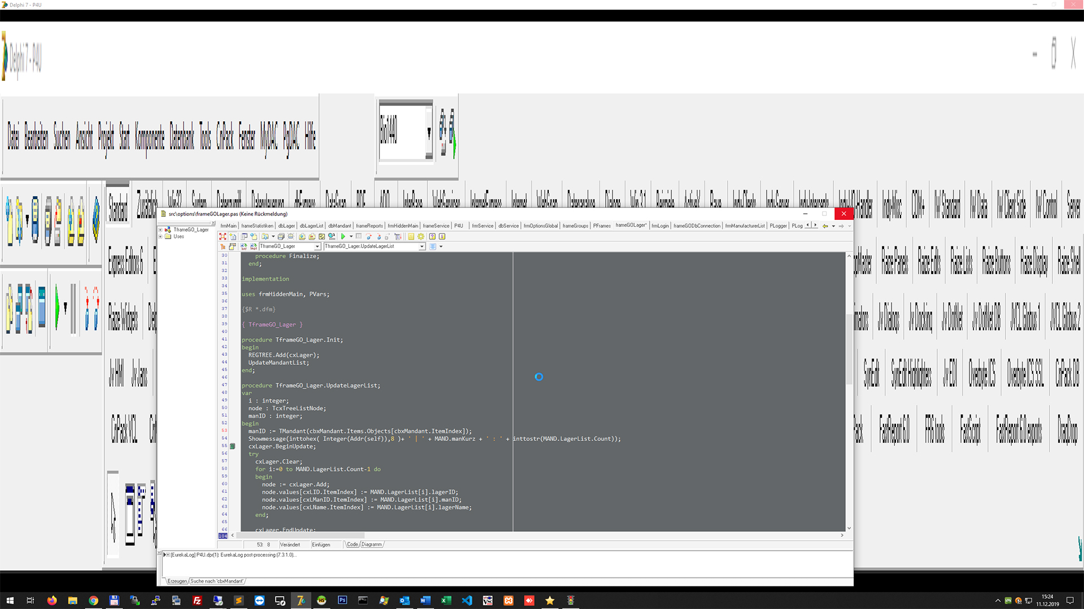
Task: Switch to the frmHiddenMain editor tab
Action: click(403, 226)
